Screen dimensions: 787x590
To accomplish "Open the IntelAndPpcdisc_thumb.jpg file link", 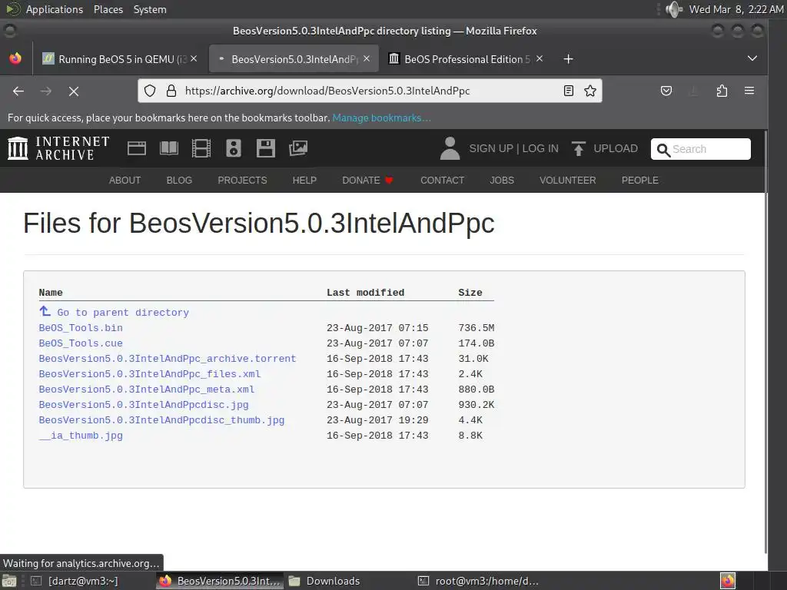I will (161, 420).
